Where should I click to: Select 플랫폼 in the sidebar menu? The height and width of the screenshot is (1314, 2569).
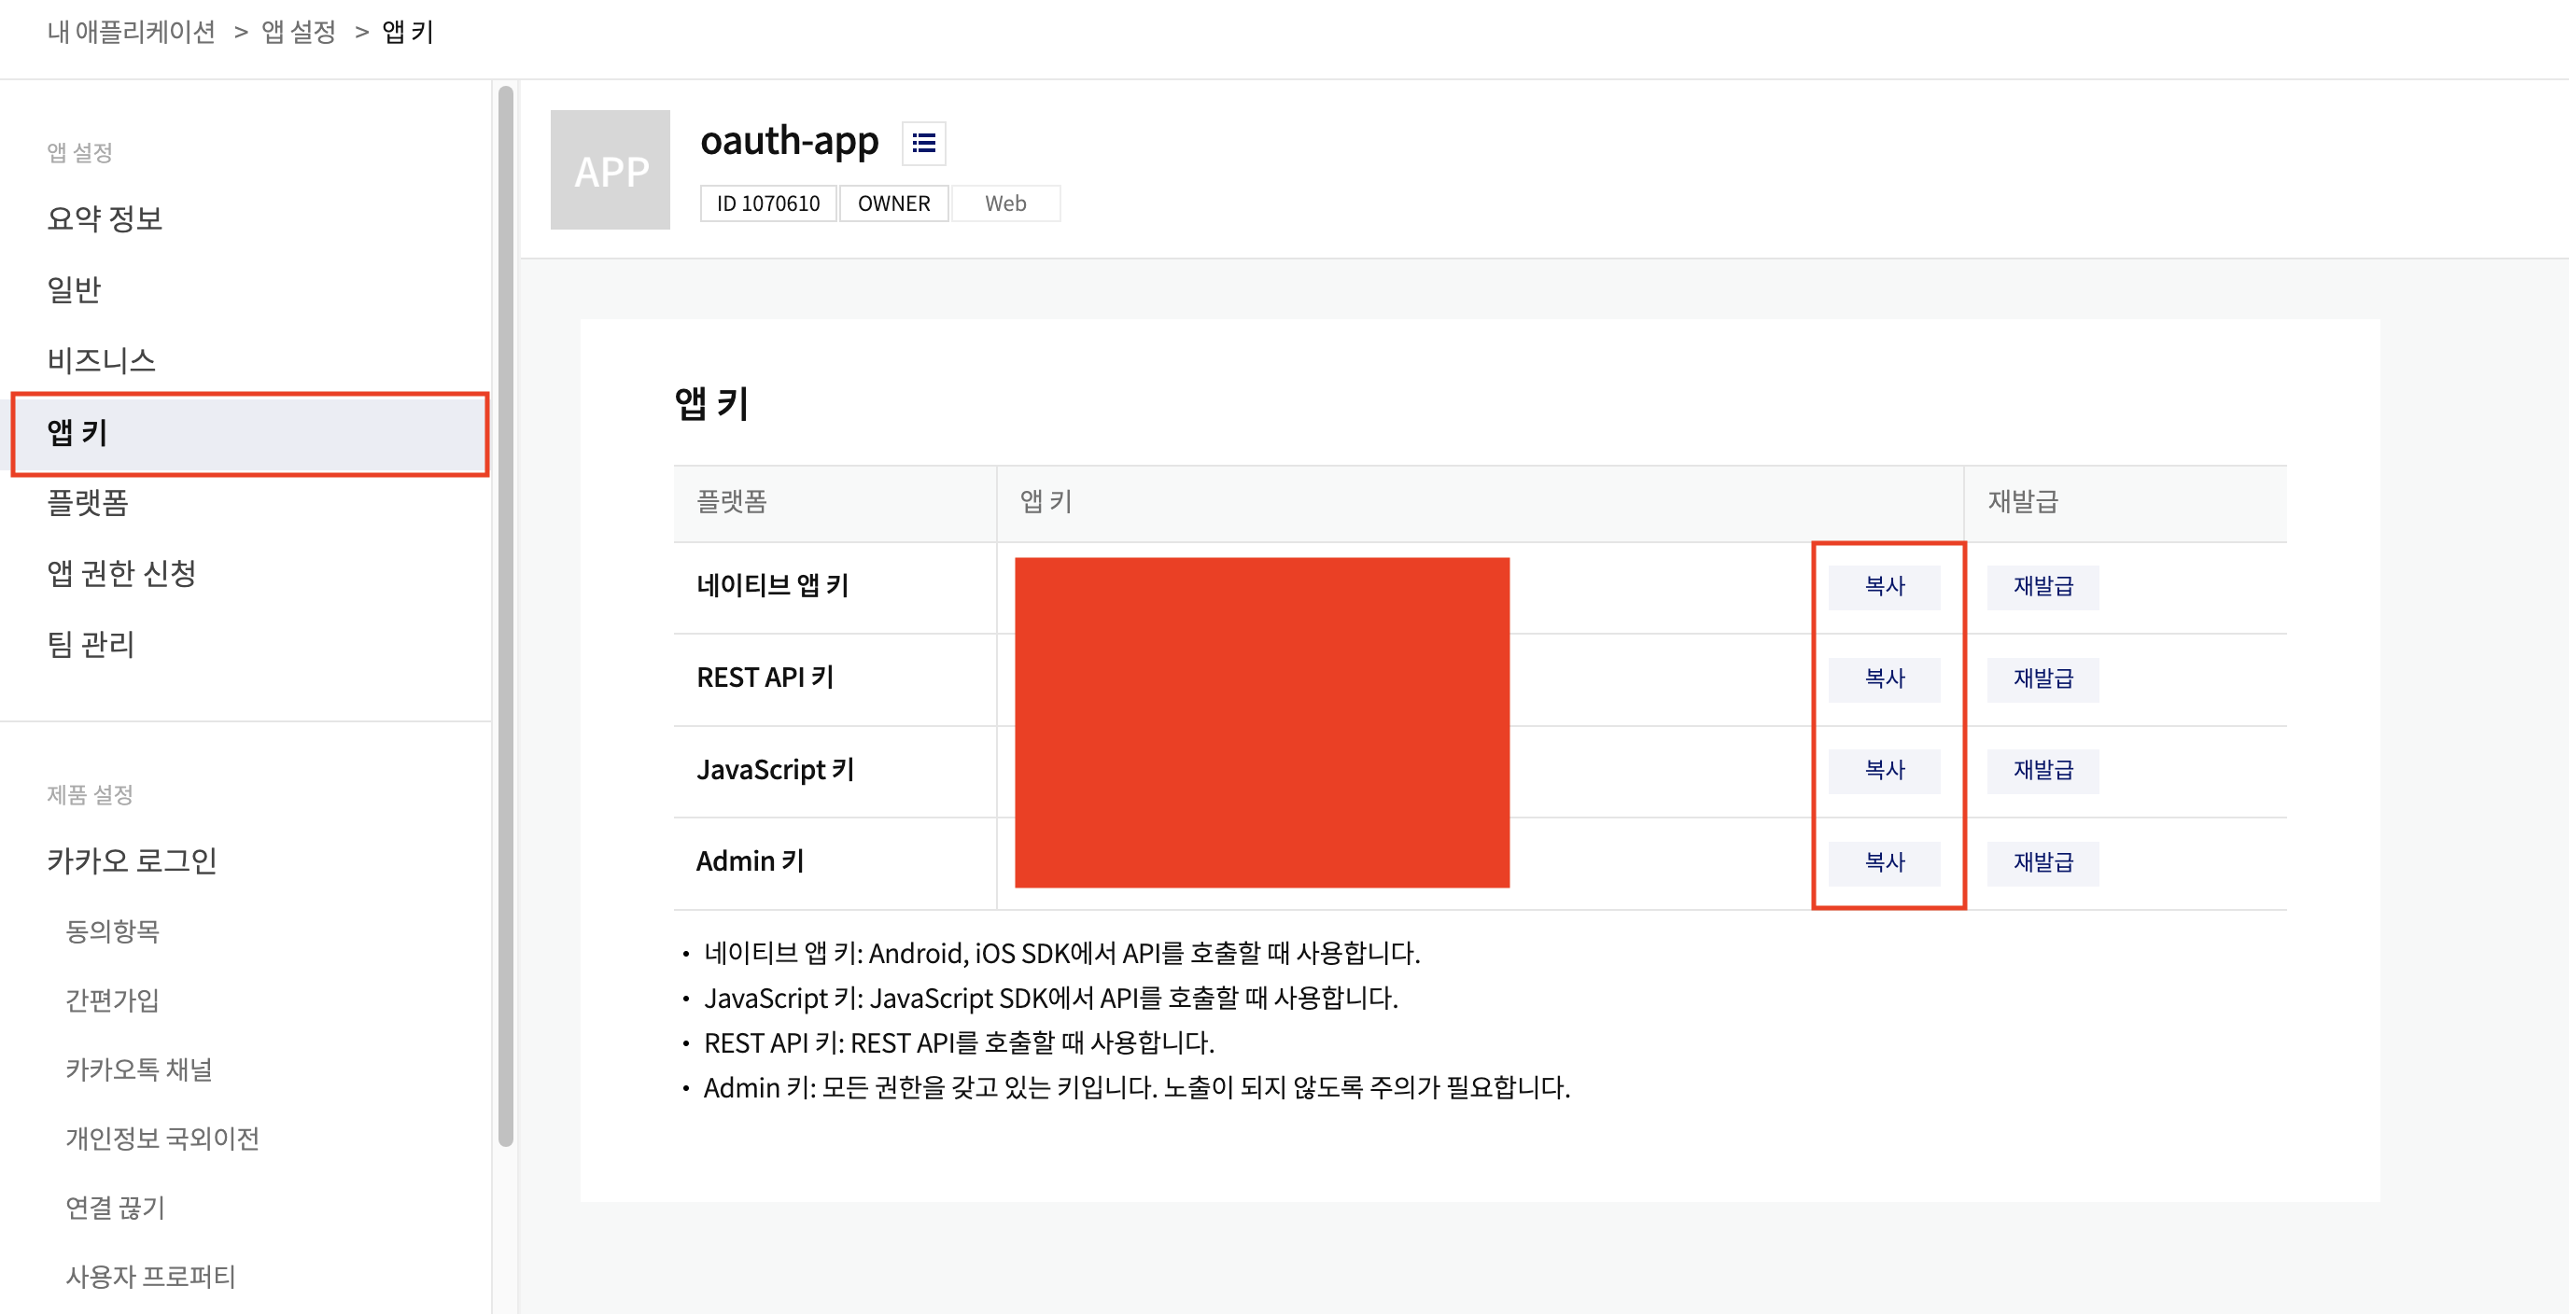point(88,502)
